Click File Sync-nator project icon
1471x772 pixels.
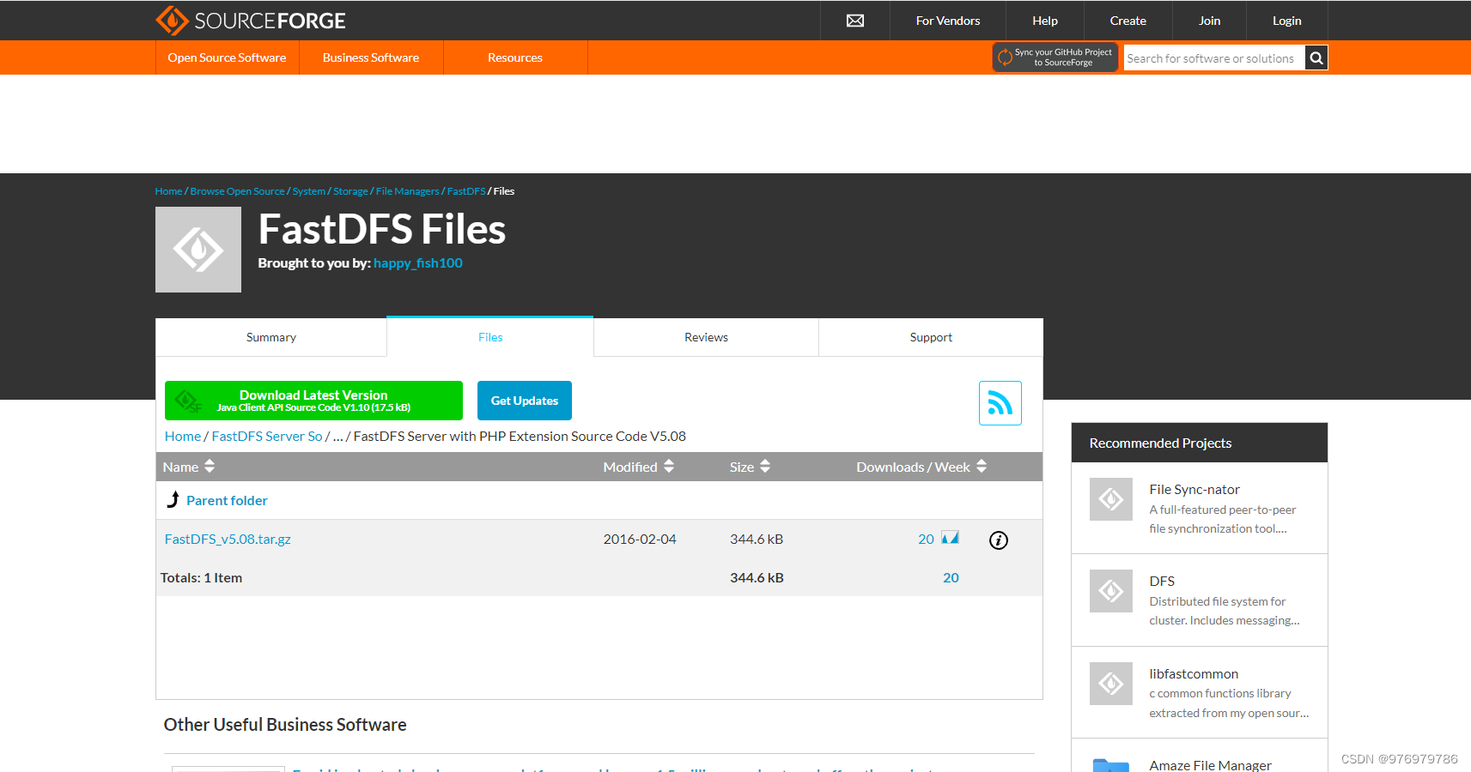click(x=1111, y=499)
